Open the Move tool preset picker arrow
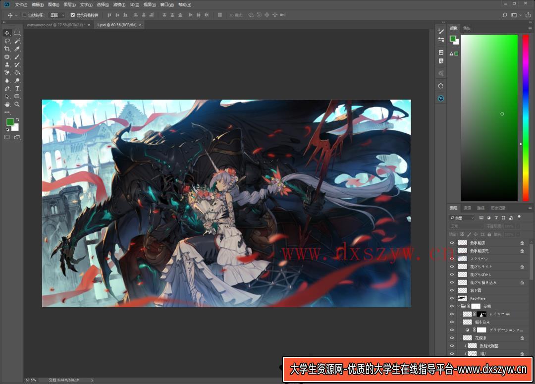 tap(16, 15)
